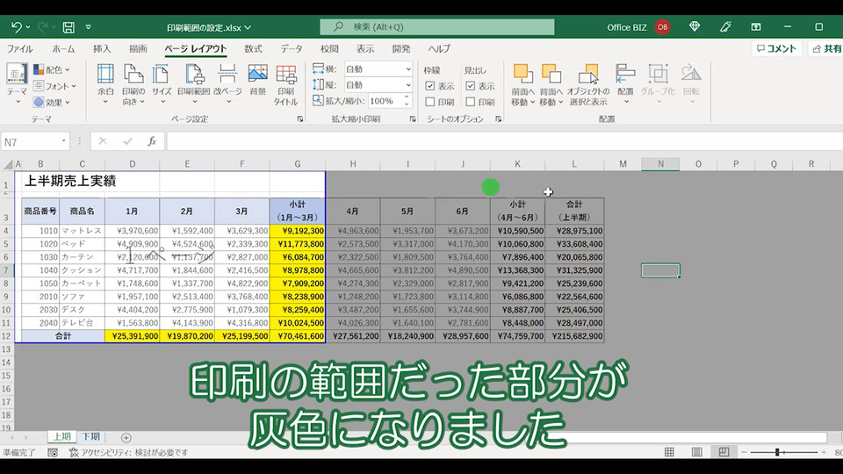Switch to the 下期 sheet tab
The height and width of the screenshot is (474, 843).
[x=90, y=436]
